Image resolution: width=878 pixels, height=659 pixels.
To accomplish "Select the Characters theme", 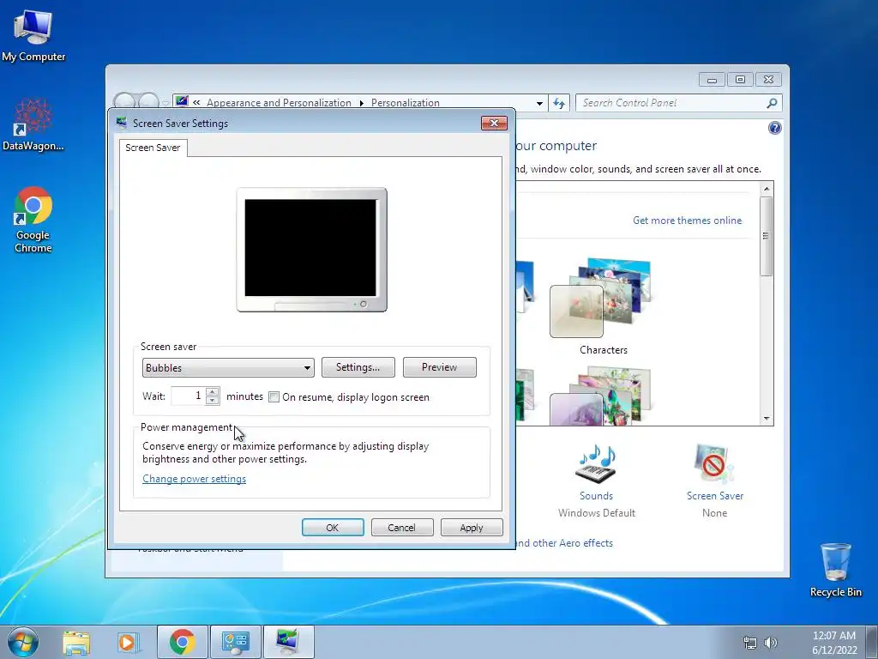I will click(x=603, y=306).
